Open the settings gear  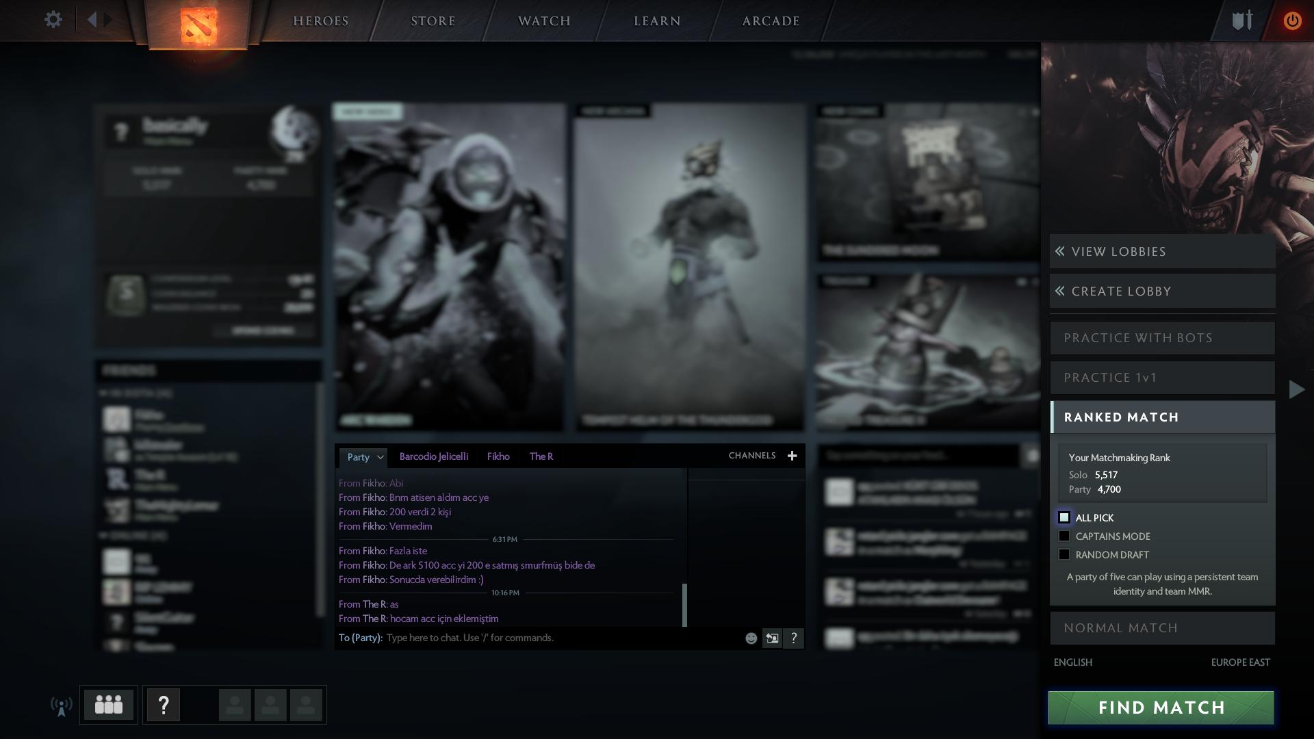coord(53,20)
